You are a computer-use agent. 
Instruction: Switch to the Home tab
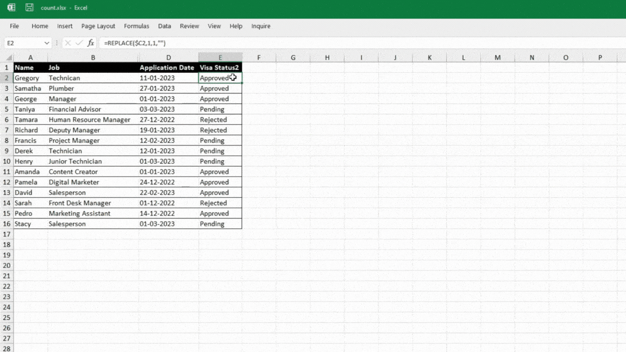pos(39,26)
